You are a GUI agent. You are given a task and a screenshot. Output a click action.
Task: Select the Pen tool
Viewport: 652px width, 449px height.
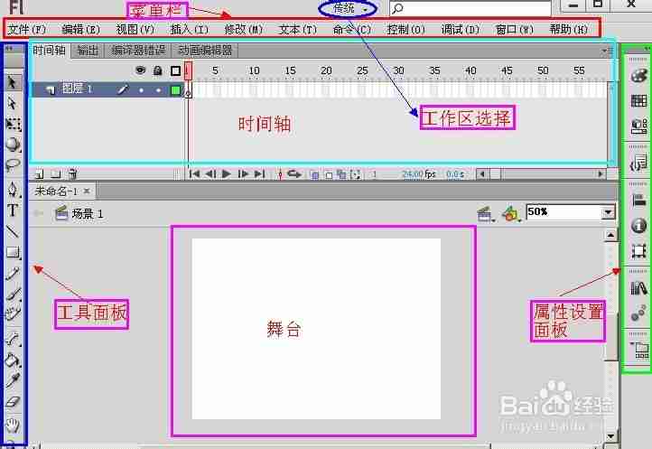tap(13, 190)
